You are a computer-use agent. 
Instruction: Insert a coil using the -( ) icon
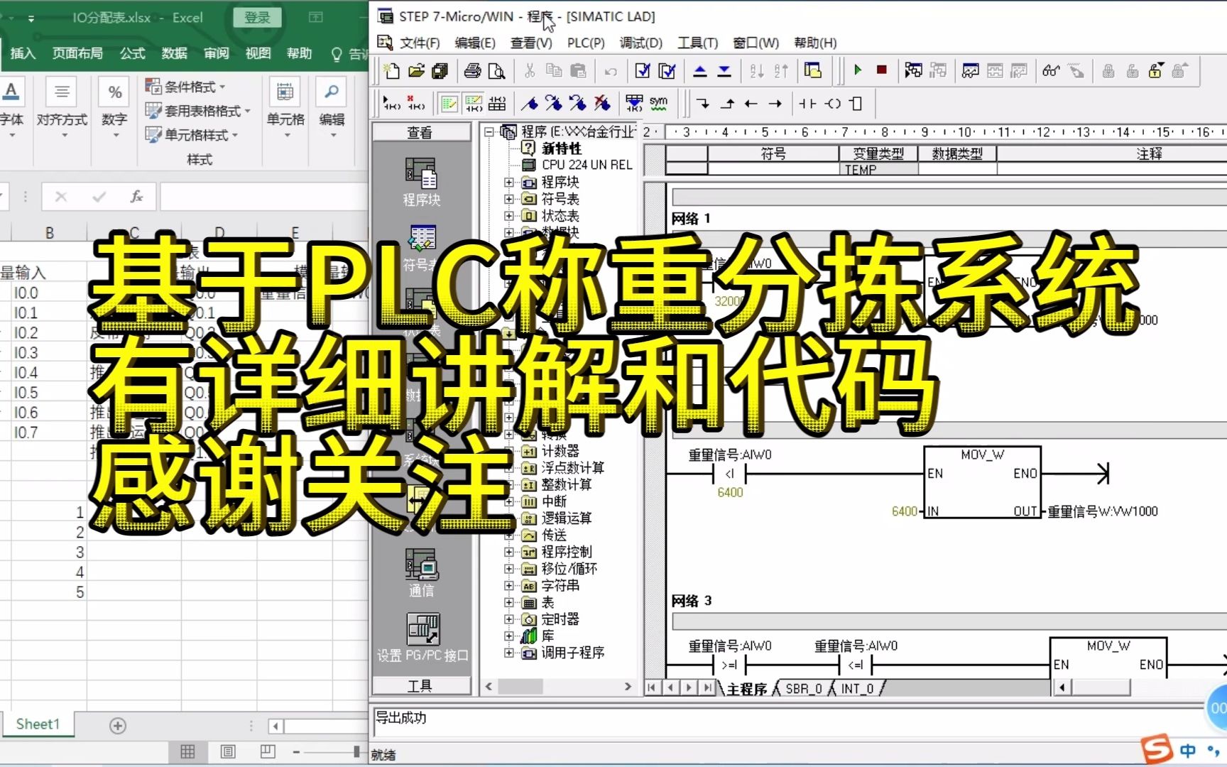[831, 104]
